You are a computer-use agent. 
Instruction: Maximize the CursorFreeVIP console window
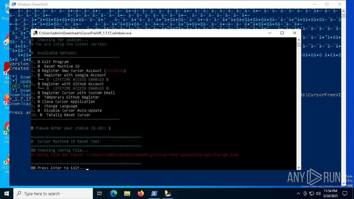pos(282,33)
